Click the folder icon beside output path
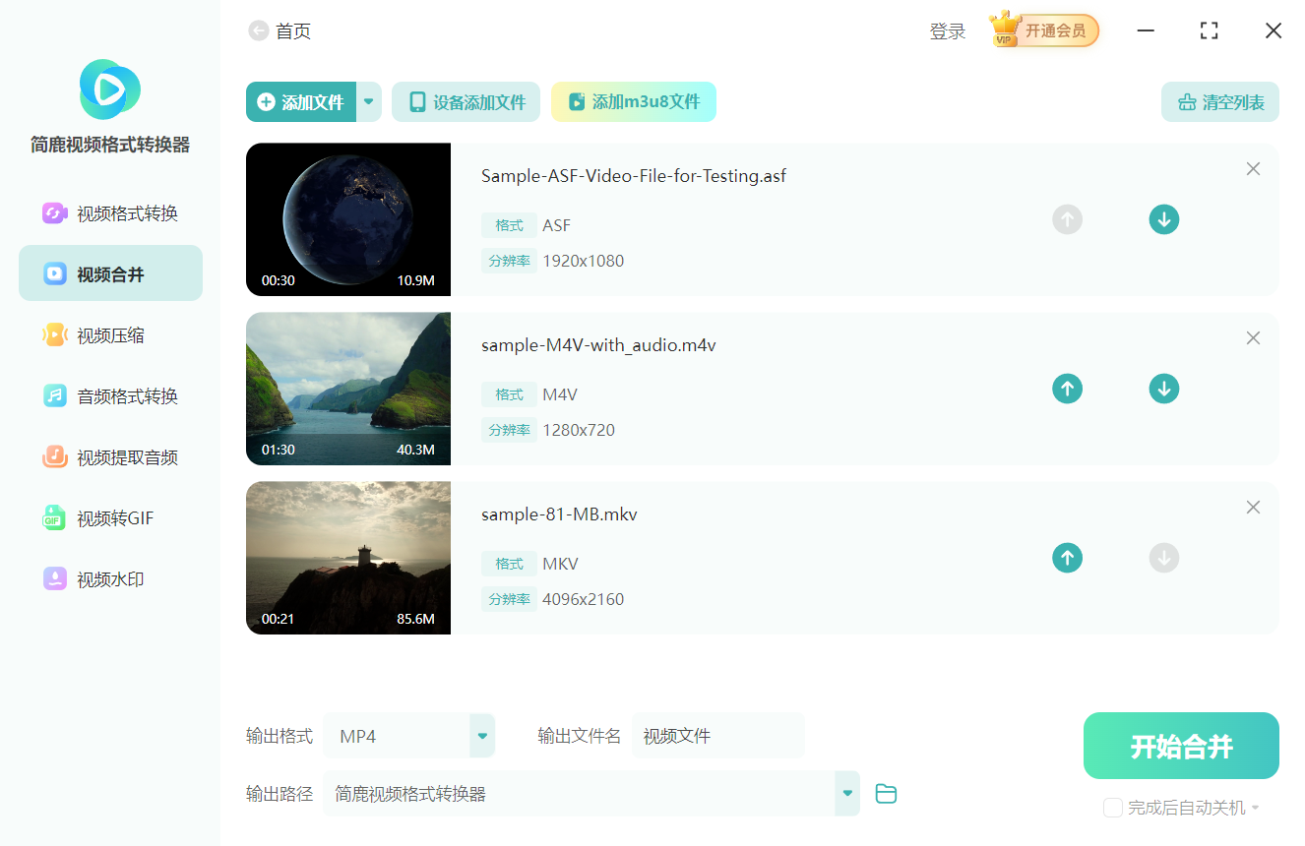 coord(885,793)
